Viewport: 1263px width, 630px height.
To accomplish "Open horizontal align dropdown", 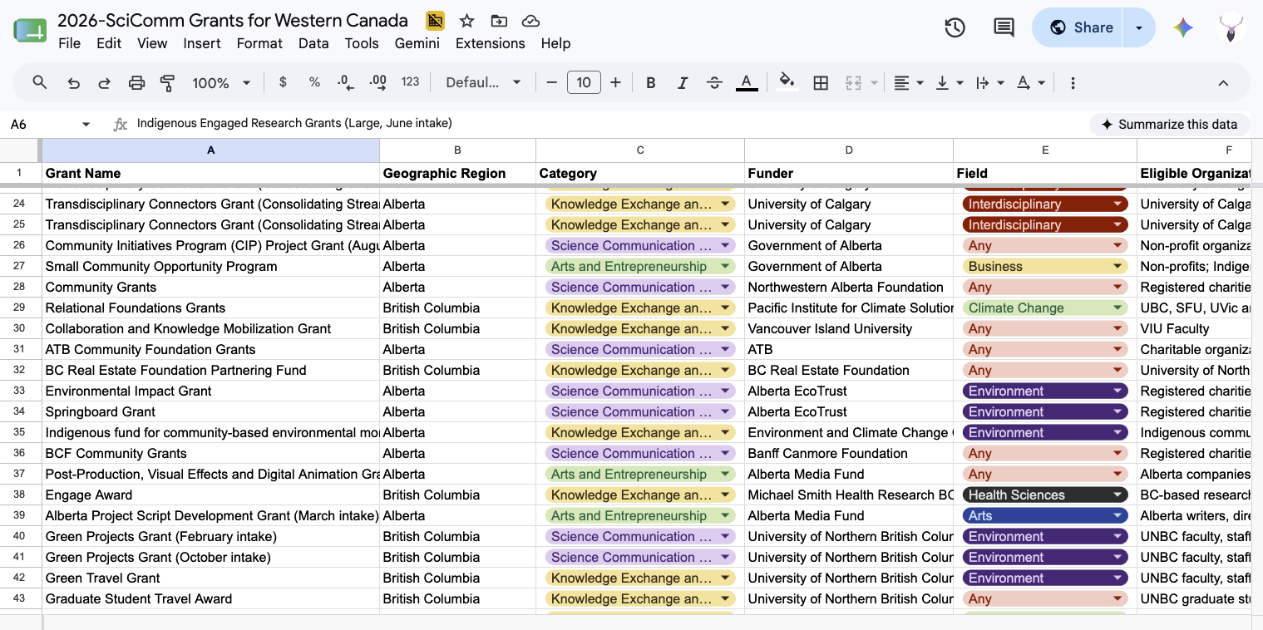I will pos(909,82).
